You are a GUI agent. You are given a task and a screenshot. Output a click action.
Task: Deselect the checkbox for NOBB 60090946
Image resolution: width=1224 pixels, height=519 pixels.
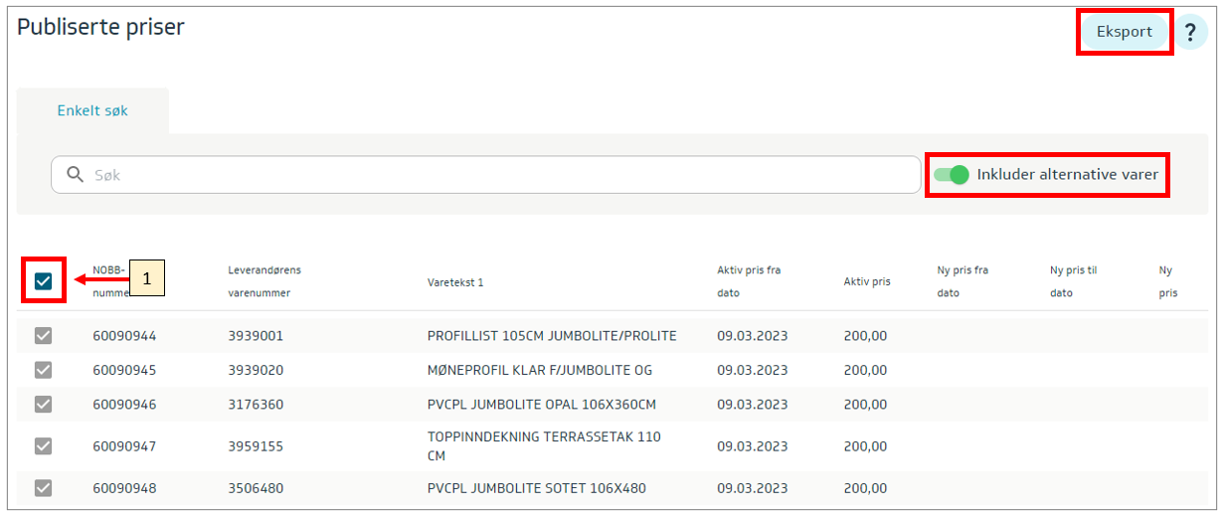coord(43,405)
